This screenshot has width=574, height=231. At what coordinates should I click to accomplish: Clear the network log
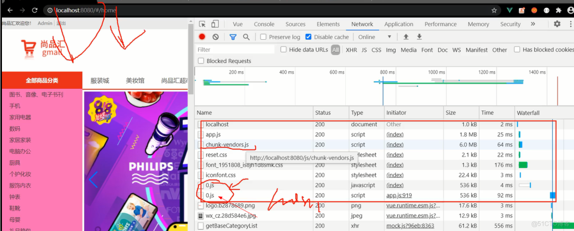(x=215, y=37)
